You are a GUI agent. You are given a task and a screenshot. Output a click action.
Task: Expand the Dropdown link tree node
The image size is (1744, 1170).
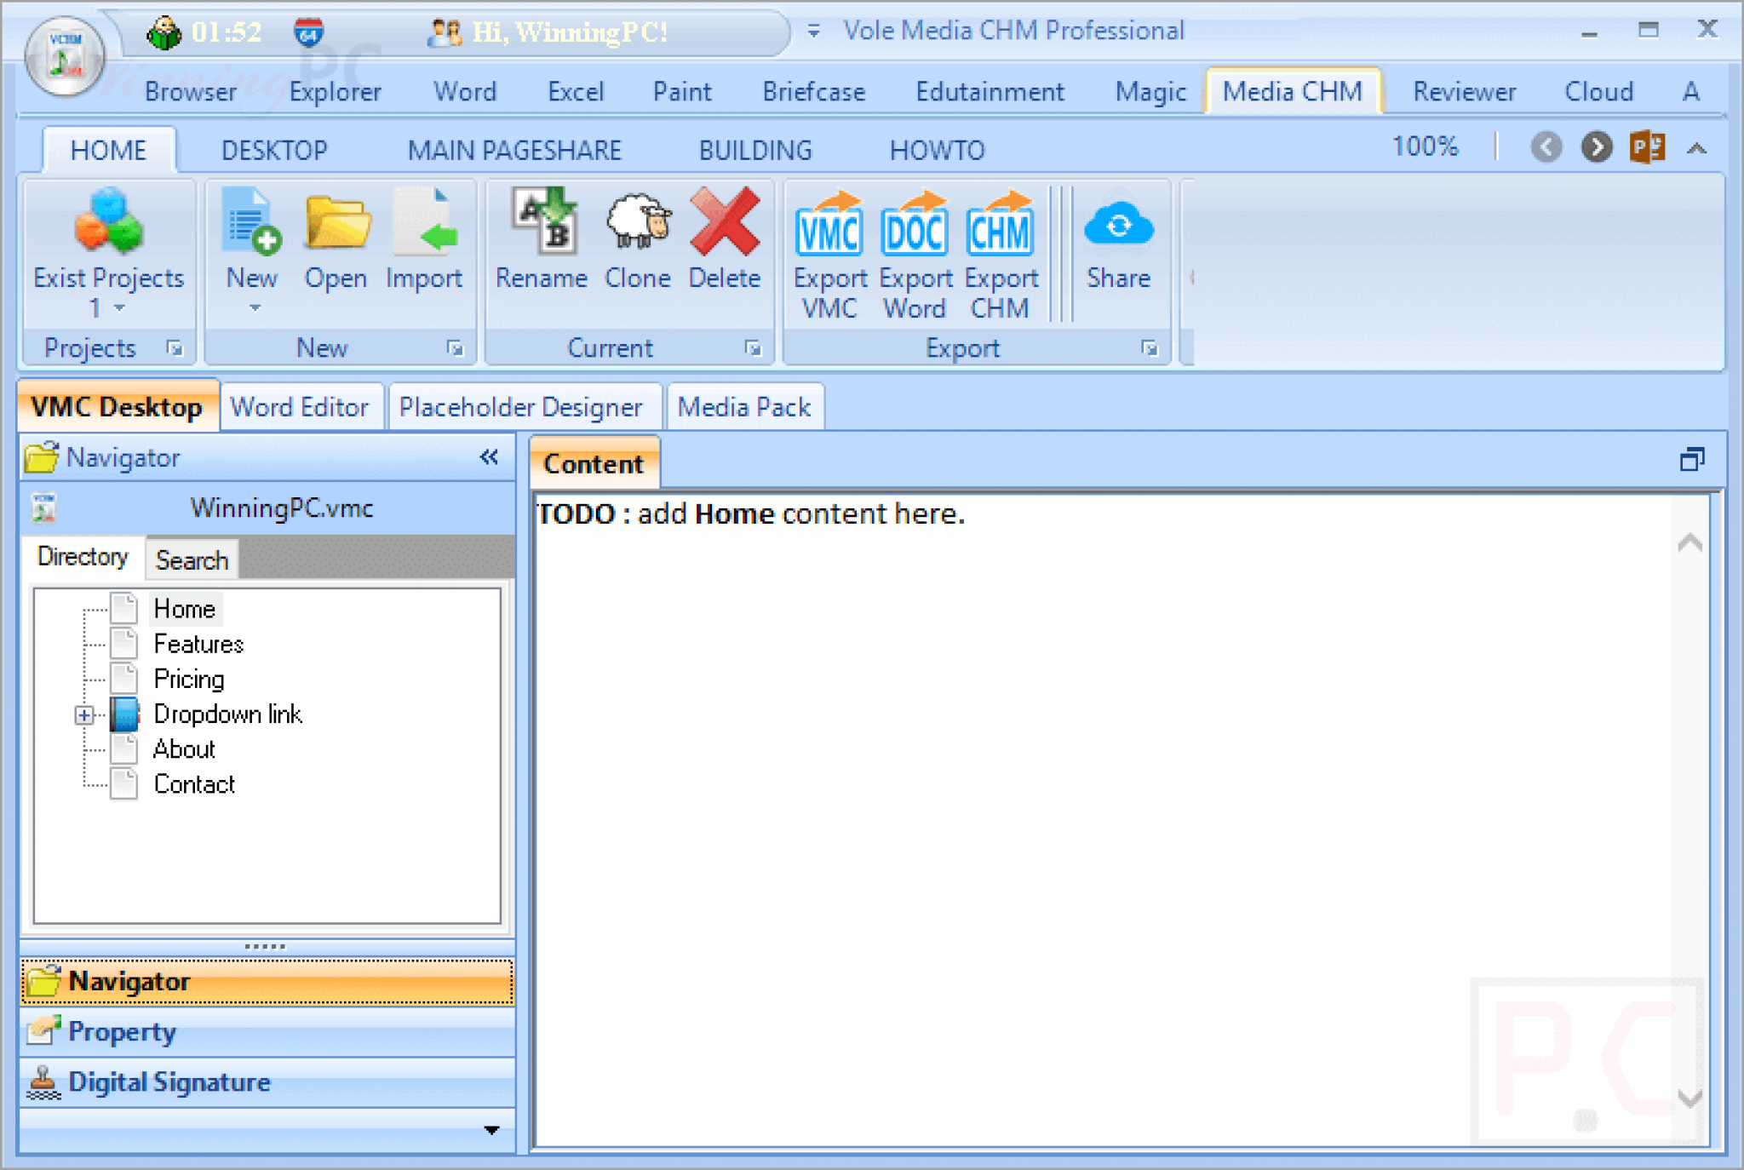[x=83, y=714]
